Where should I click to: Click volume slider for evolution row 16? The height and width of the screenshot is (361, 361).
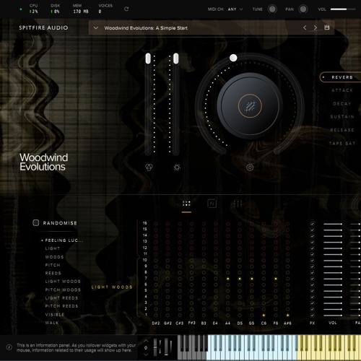click(333, 224)
